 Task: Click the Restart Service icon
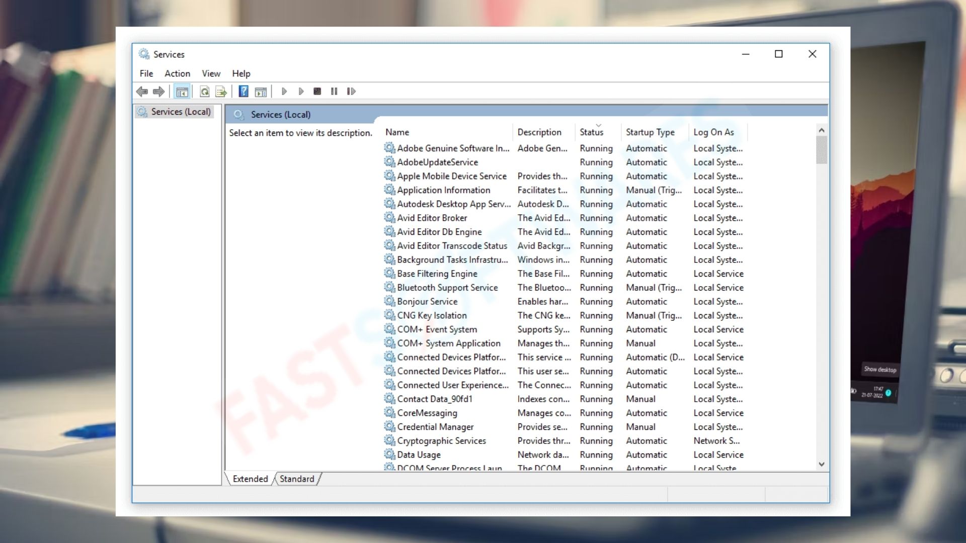[351, 92]
